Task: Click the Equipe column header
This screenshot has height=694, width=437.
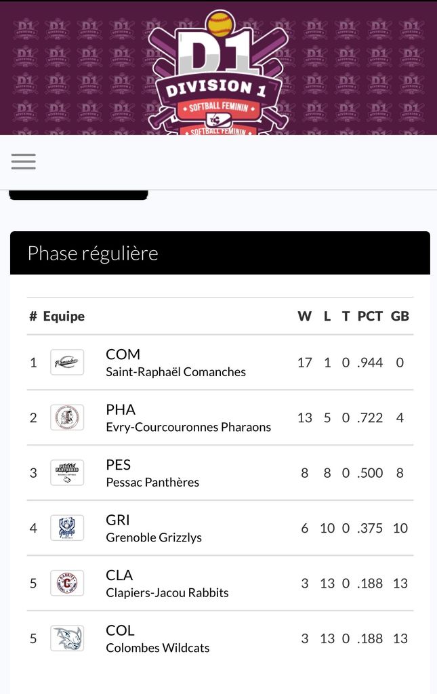Action: pyautogui.click(x=64, y=316)
